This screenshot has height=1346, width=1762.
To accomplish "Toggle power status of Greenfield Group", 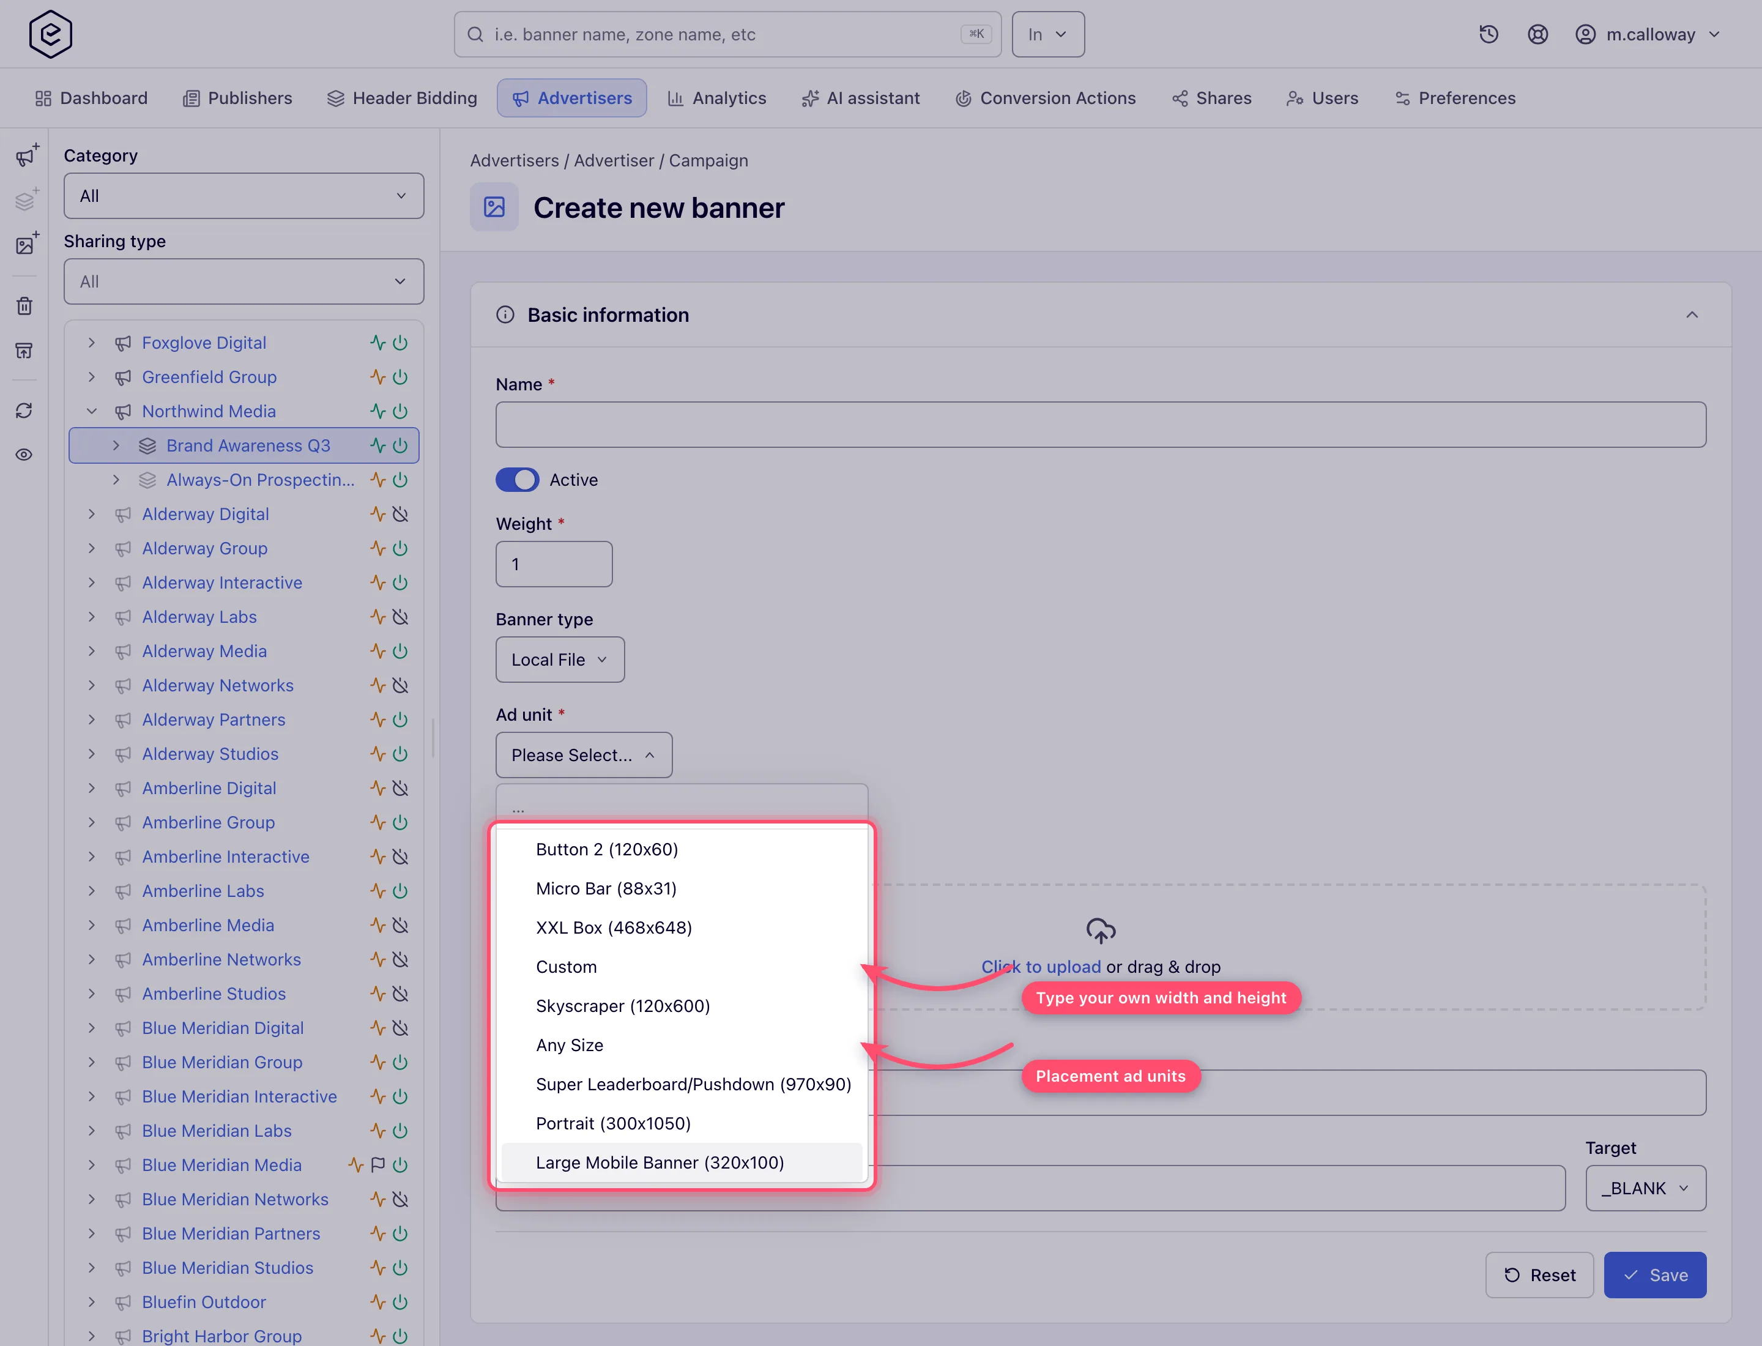I will (401, 376).
